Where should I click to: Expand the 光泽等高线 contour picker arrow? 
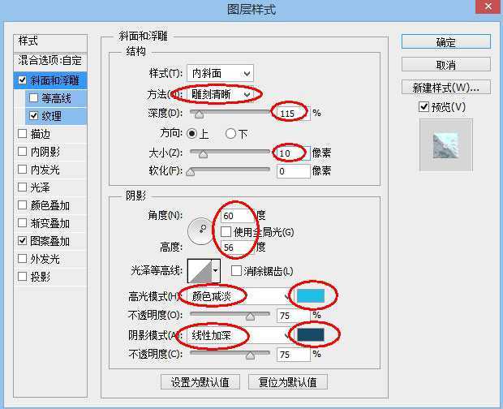tap(216, 270)
